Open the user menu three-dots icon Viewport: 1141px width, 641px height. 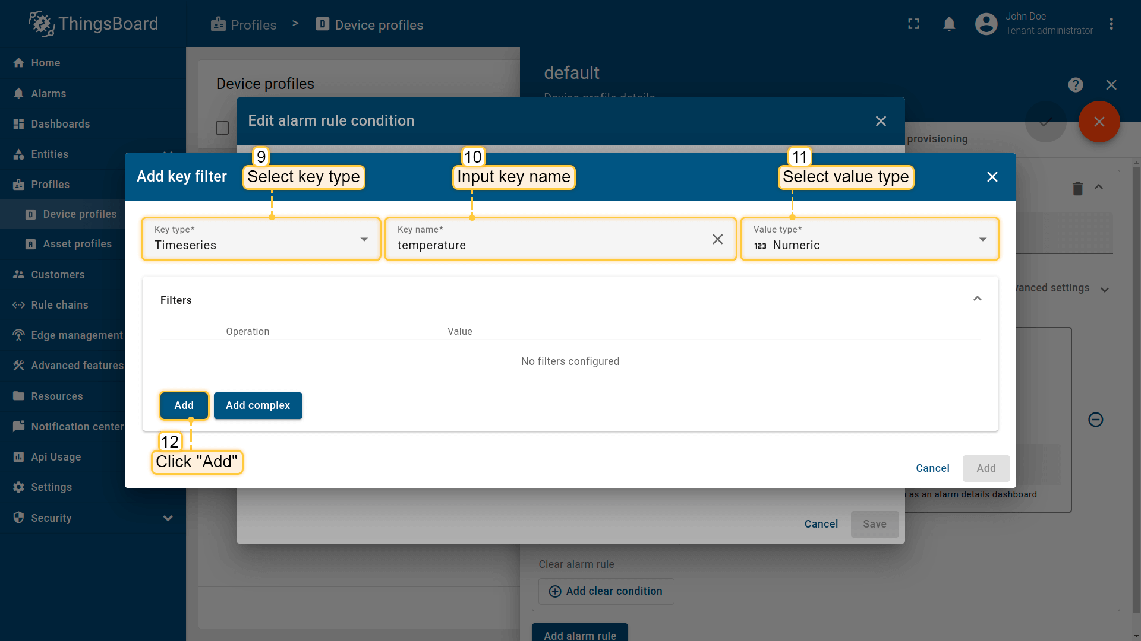tap(1111, 24)
